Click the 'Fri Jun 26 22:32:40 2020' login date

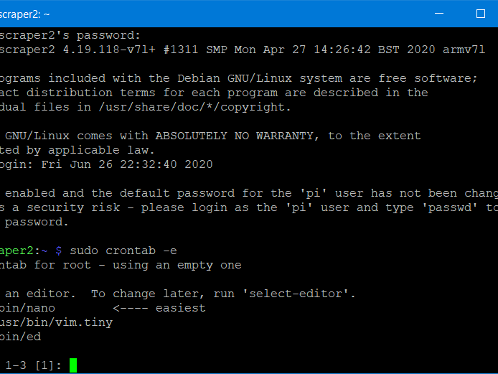pyautogui.click(x=127, y=164)
